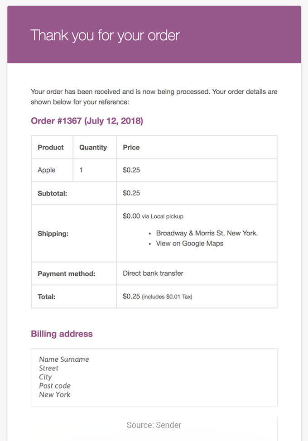Click the Apple quantity value 1
308x441 pixels.
(81, 170)
